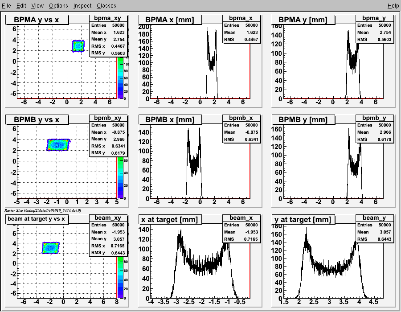Click Mean x value -1.953 in beam_xy
This screenshot has width=401, height=312.
[119, 232]
